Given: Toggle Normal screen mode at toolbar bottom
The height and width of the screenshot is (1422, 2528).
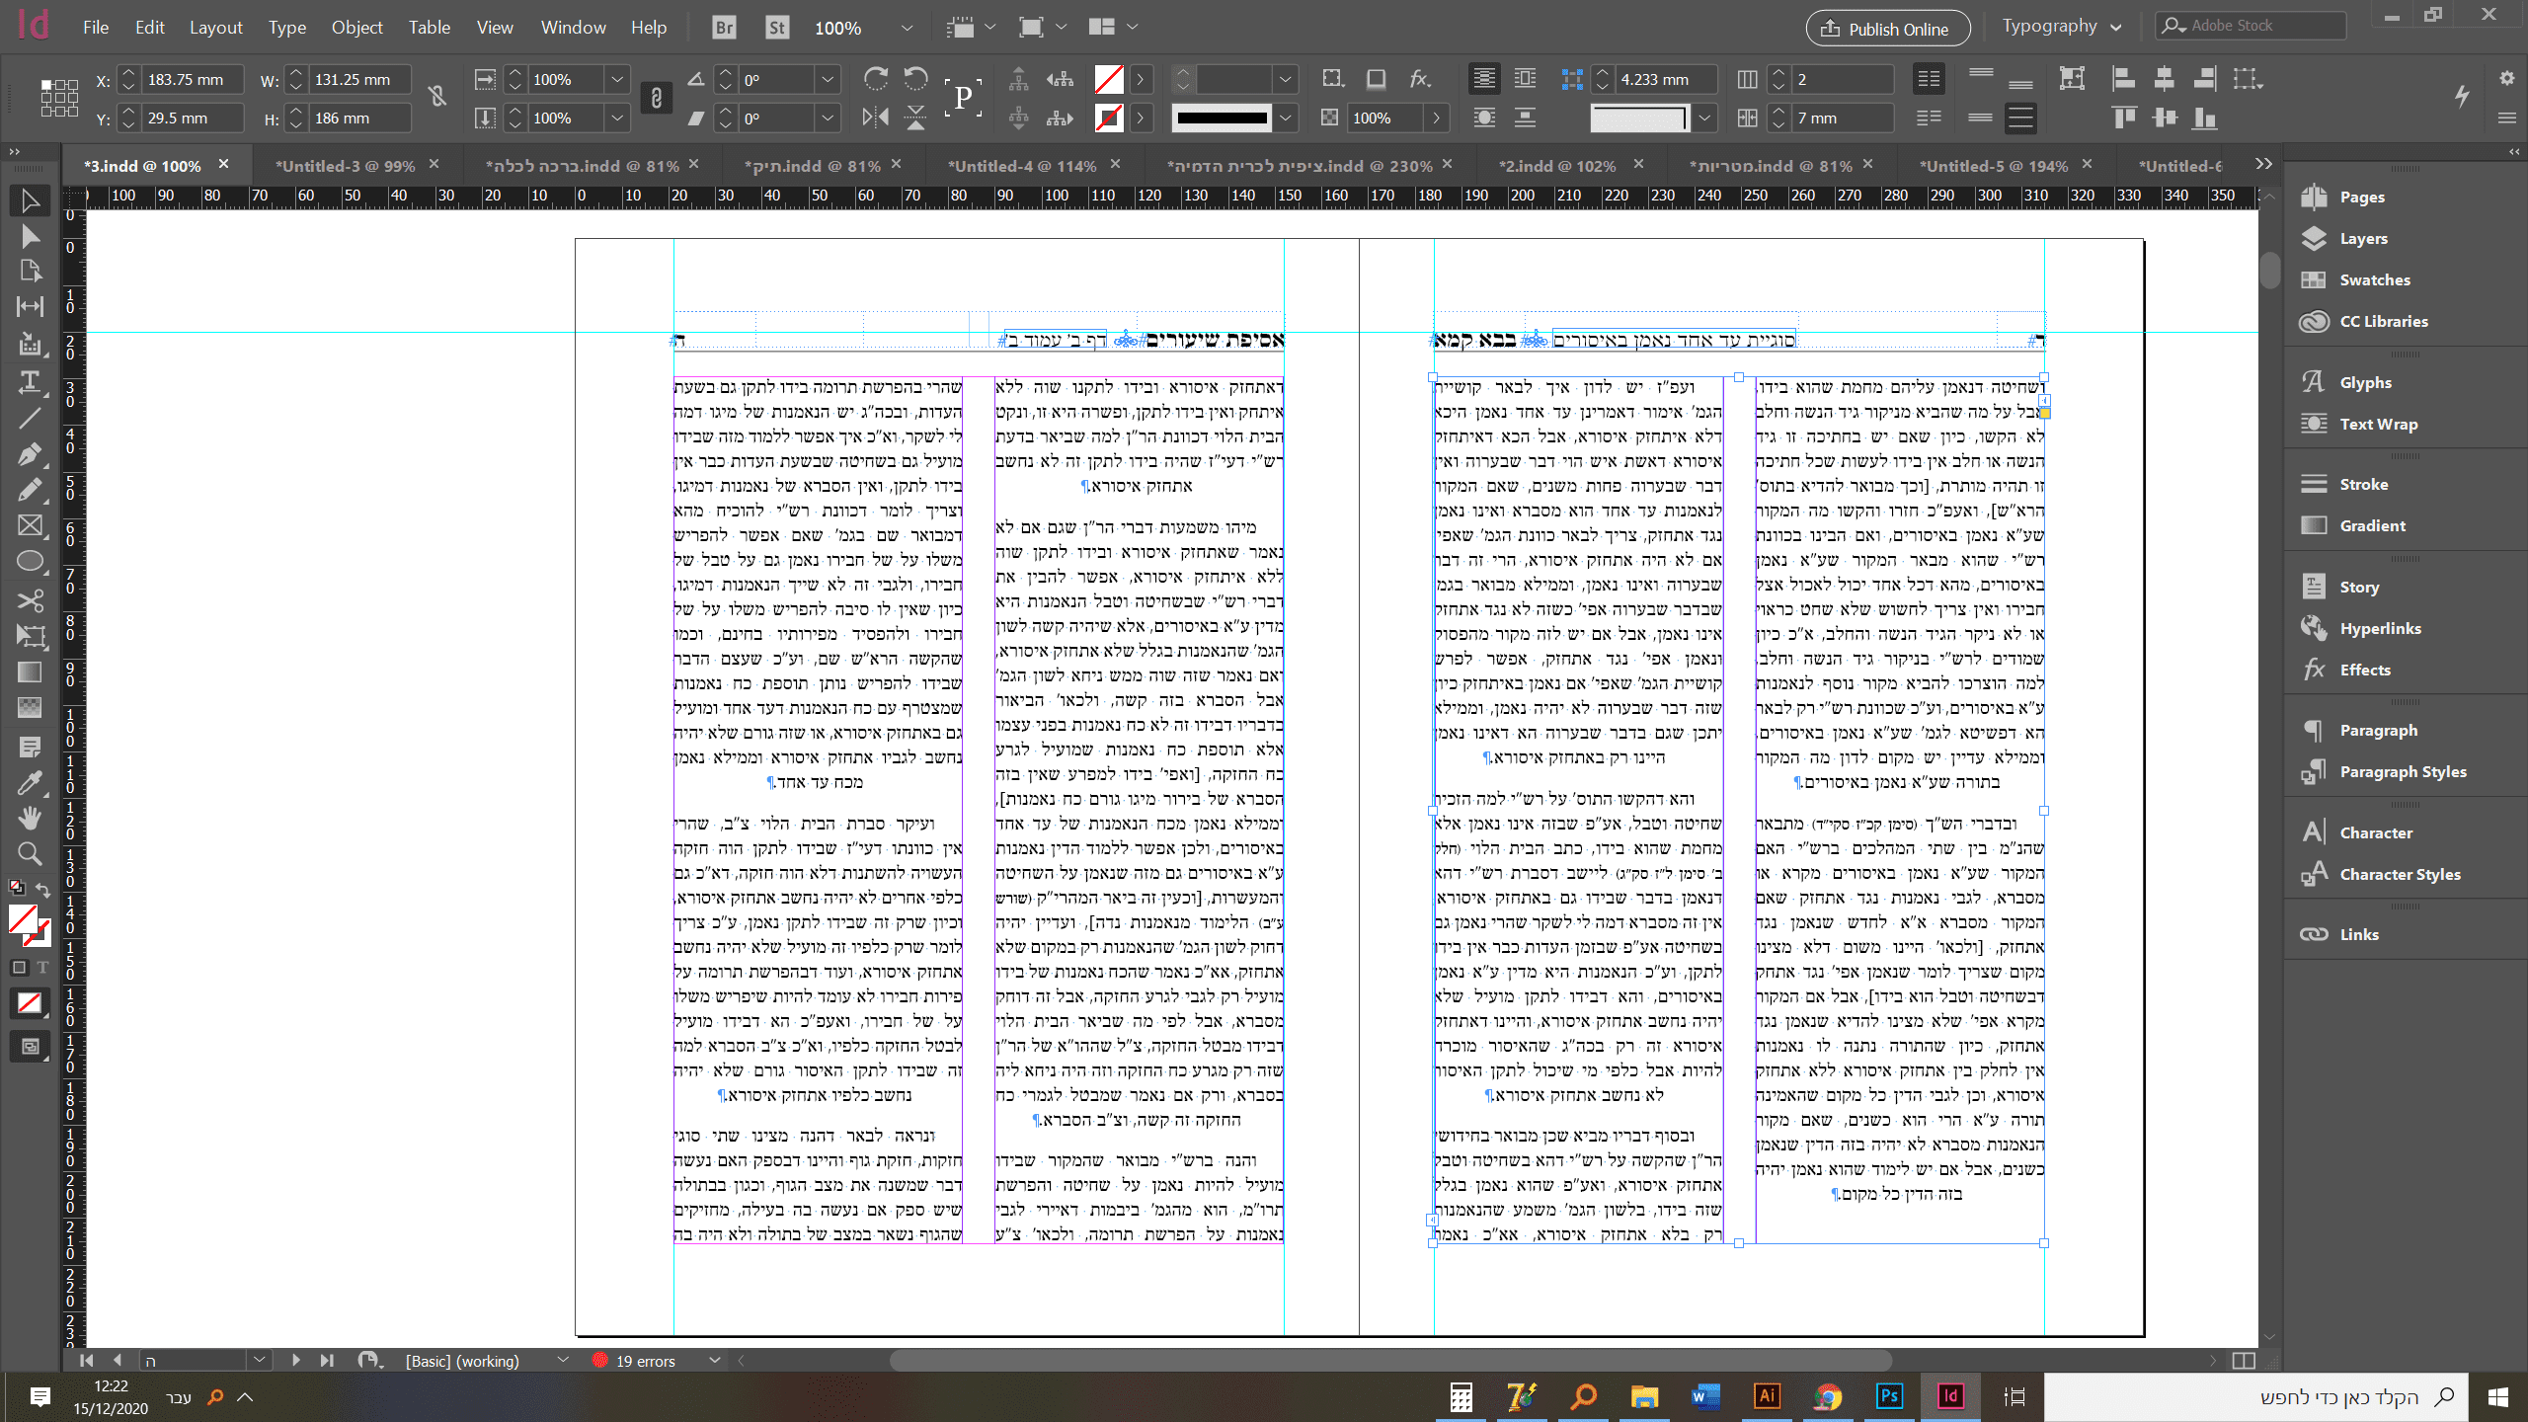Looking at the screenshot, I should [30, 1047].
